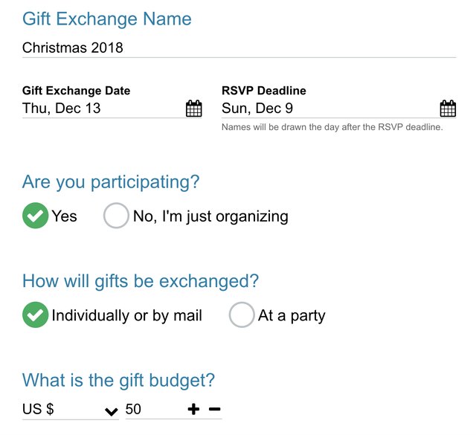
Task: Click the RSVP Deadline label
Action: tap(264, 91)
